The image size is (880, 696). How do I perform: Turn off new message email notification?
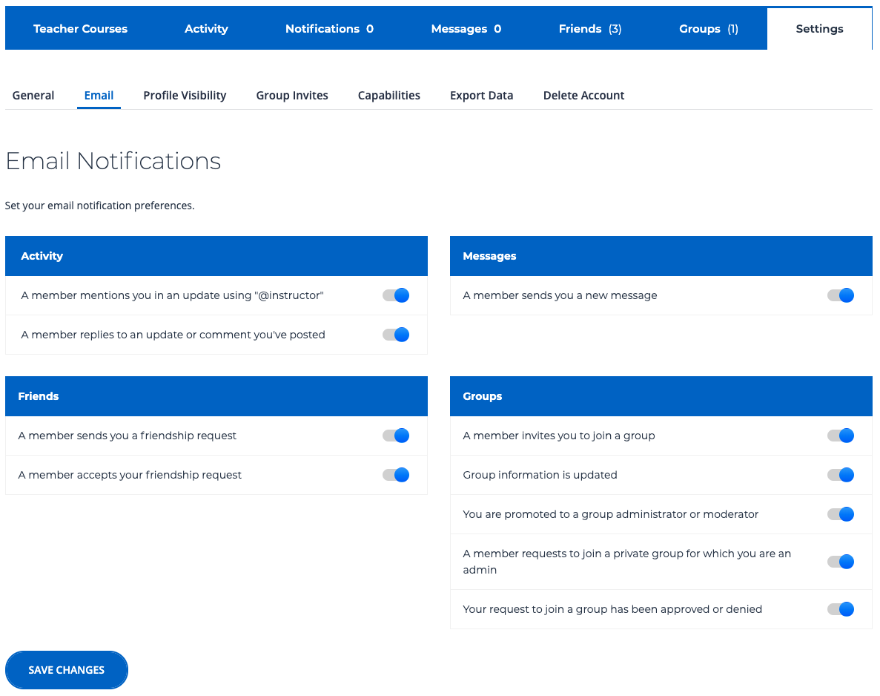pos(841,295)
